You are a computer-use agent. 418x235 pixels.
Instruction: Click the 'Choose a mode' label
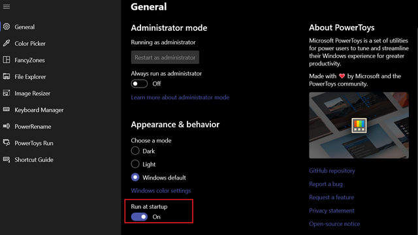coord(151,140)
